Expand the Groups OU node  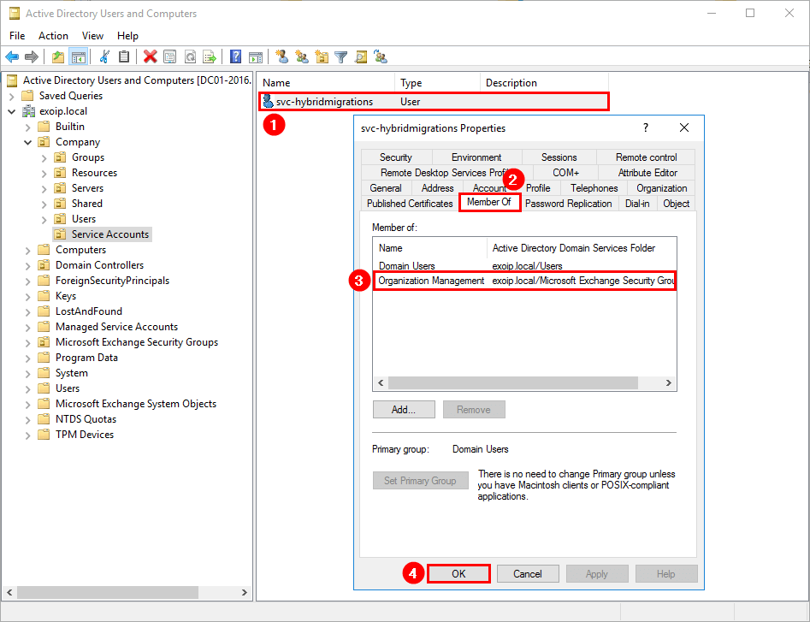tap(44, 158)
